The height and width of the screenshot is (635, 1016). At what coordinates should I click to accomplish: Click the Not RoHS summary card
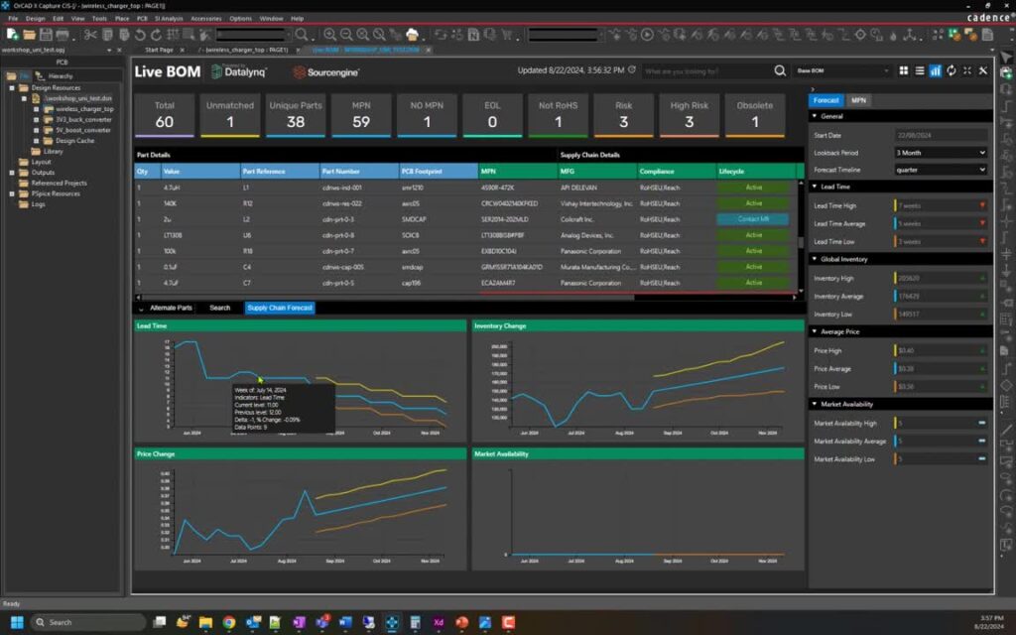point(558,115)
